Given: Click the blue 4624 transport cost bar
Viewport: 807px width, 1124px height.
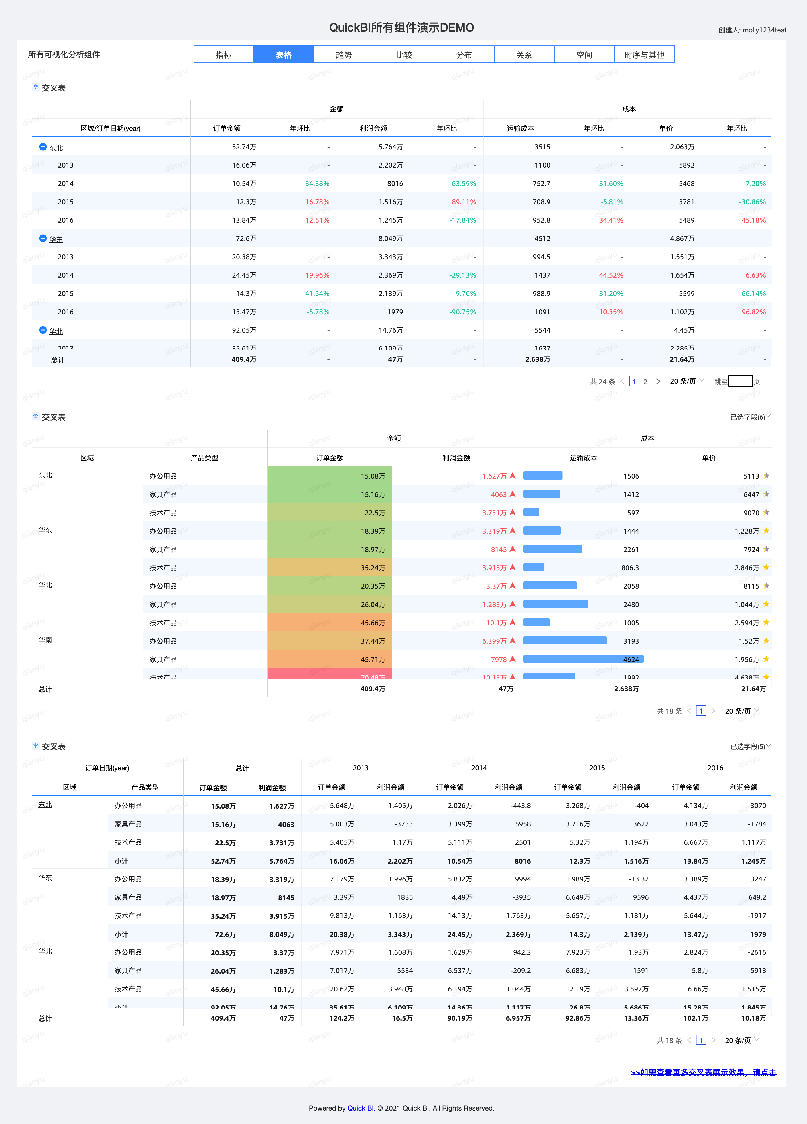Looking at the screenshot, I should 583,659.
